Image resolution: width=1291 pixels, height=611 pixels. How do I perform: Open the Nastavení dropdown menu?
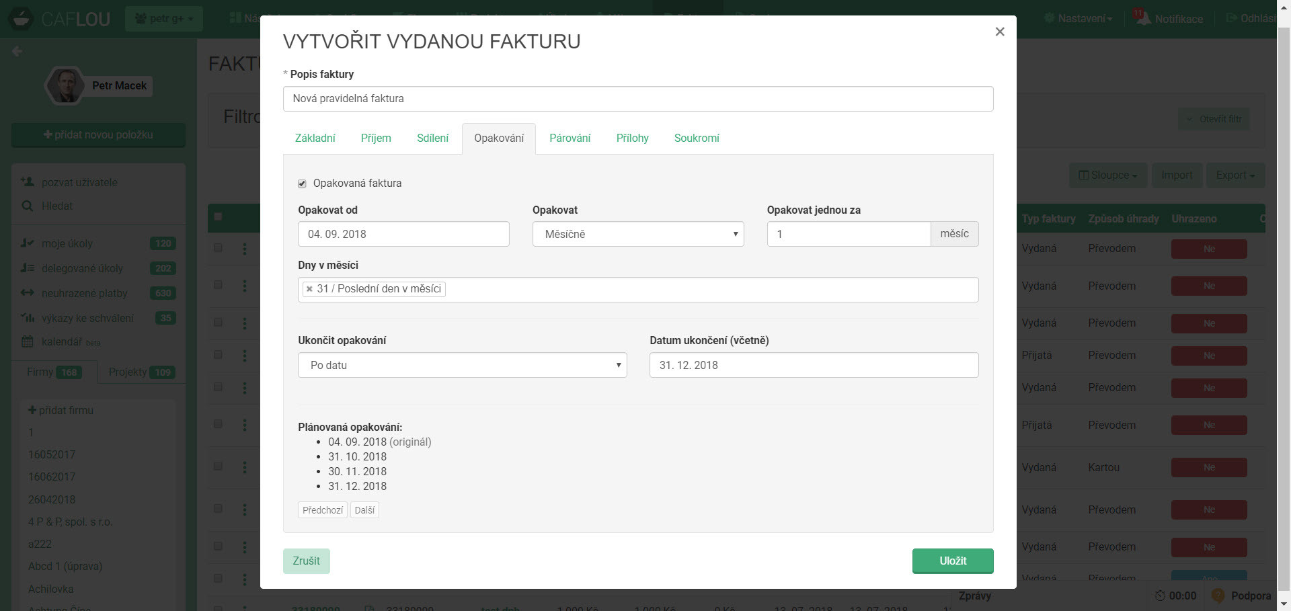pyautogui.click(x=1078, y=18)
